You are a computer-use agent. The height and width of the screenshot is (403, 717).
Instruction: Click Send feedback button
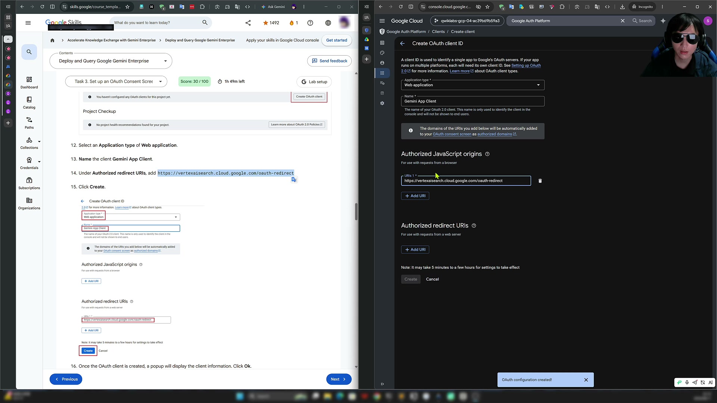[329, 61]
